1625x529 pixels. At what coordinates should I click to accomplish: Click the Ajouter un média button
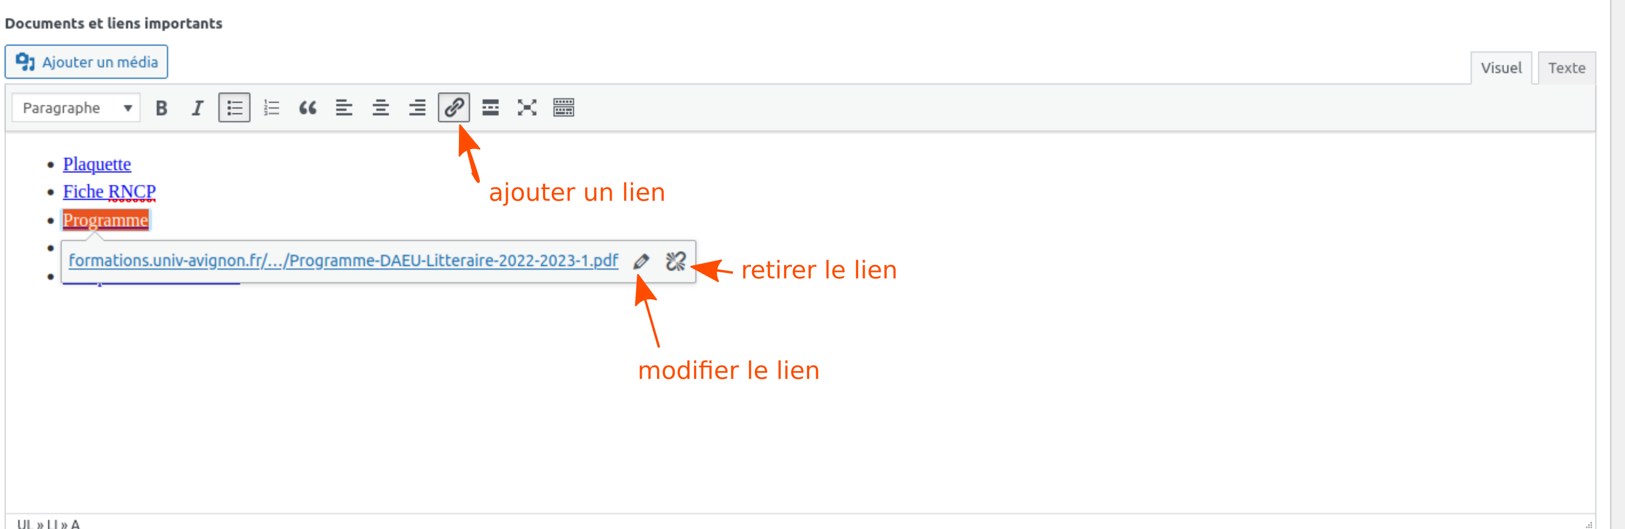pos(86,62)
